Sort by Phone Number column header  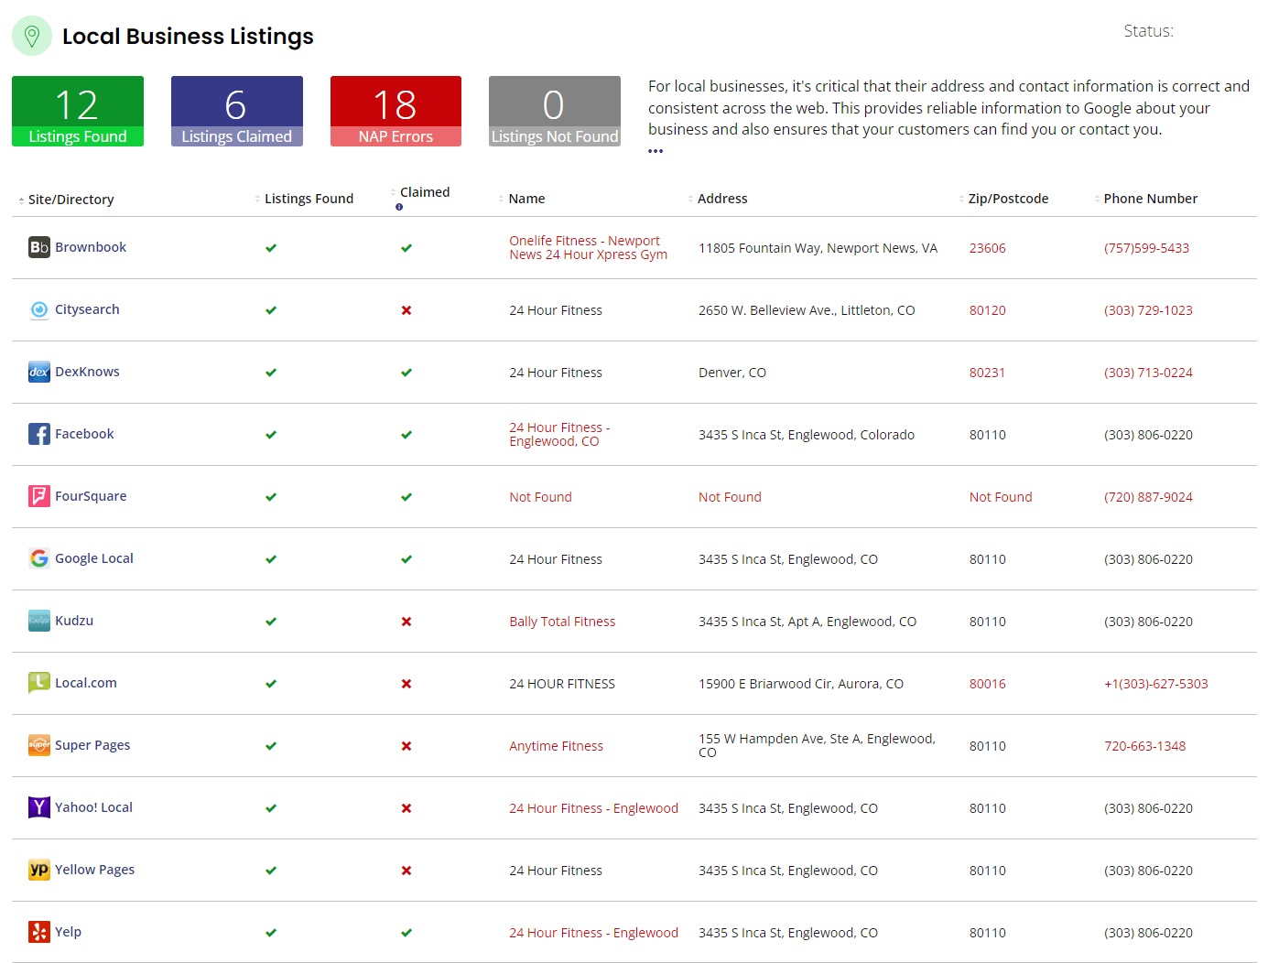[1150, 199]
